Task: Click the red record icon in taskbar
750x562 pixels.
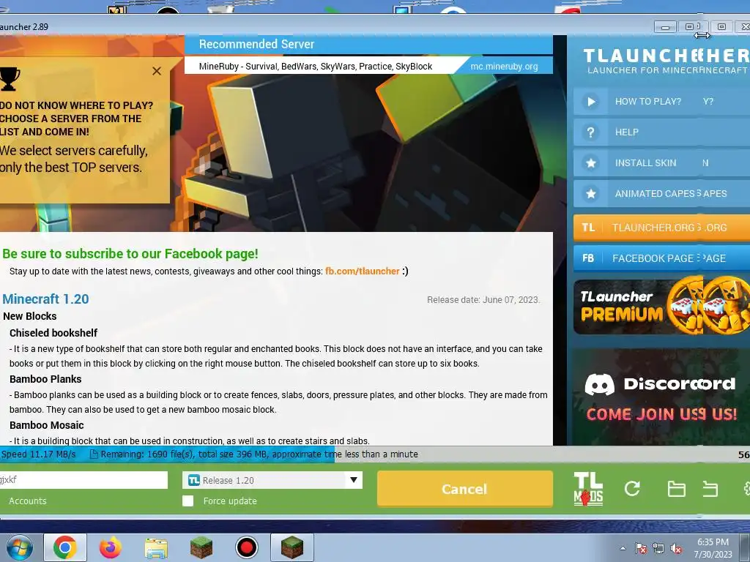Action: 247,547
